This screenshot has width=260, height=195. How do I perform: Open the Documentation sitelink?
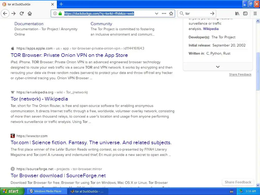(x=29, y=24)
